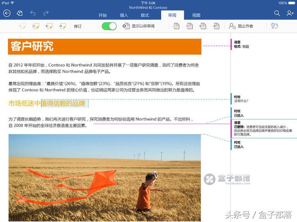This screenshot has width=297, height=222.
Task: Open the search magnifier
Action: click(x=277, y=13)
